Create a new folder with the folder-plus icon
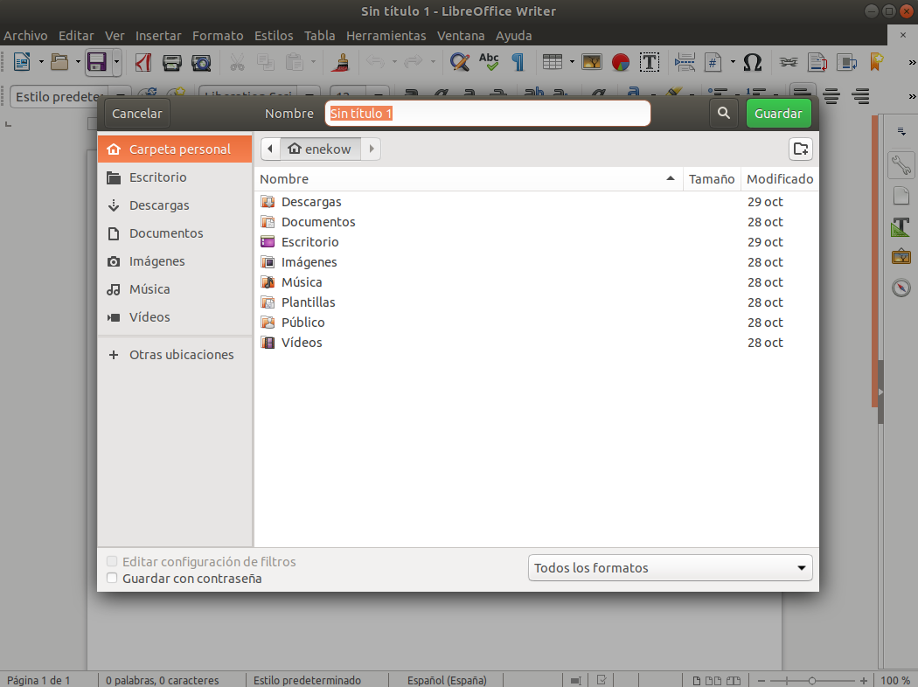The image size is (918, 687). pos(800,149)
